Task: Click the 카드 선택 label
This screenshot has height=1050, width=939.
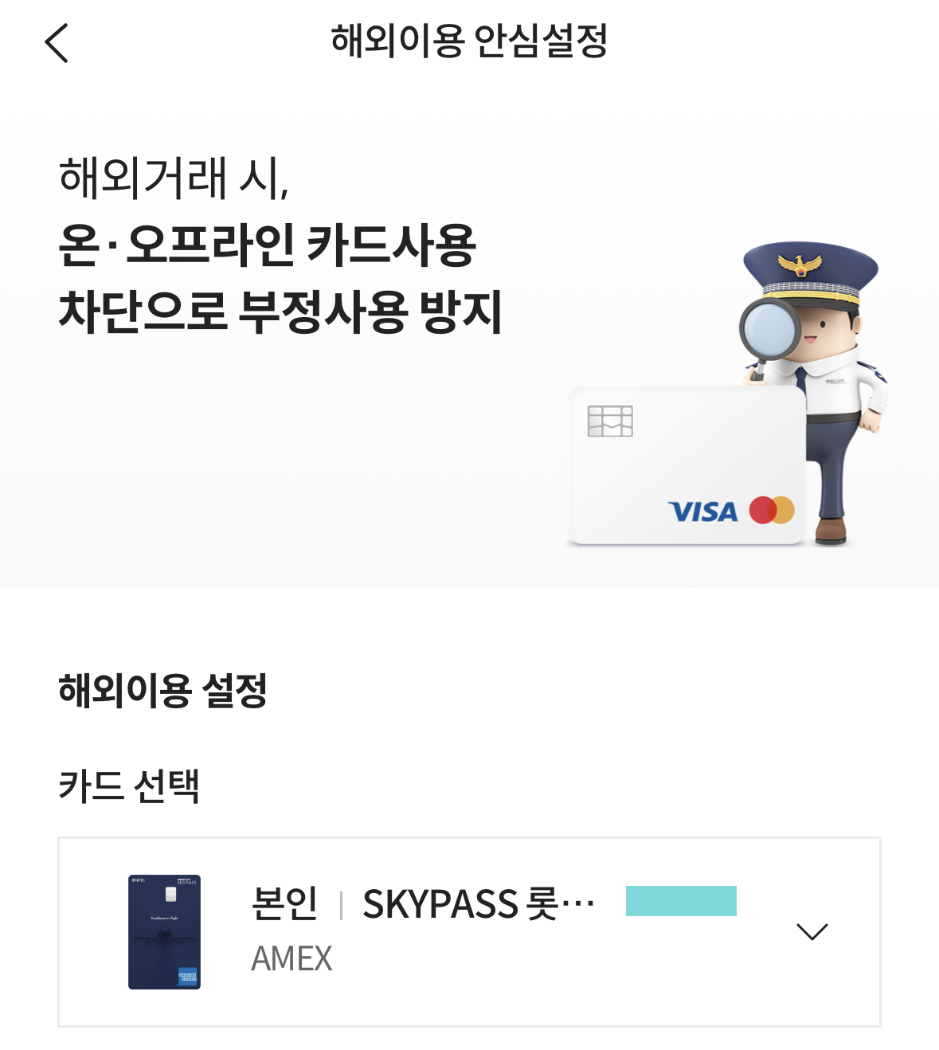Action: 129,786
